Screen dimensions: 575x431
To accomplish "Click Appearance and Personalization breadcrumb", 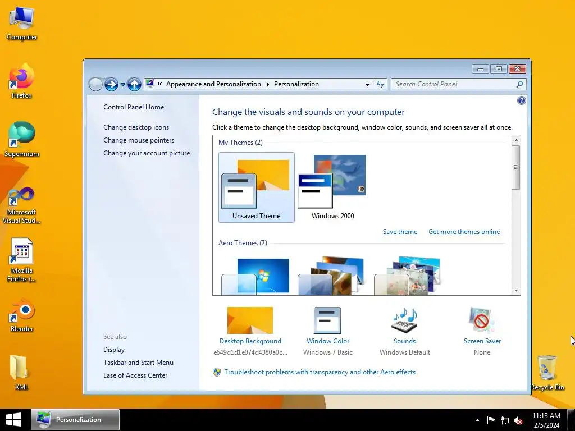I will pos(213,84).
